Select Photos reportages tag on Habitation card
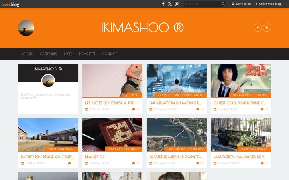The height and width of the screenshot is (180, 289). pos(254,149)
